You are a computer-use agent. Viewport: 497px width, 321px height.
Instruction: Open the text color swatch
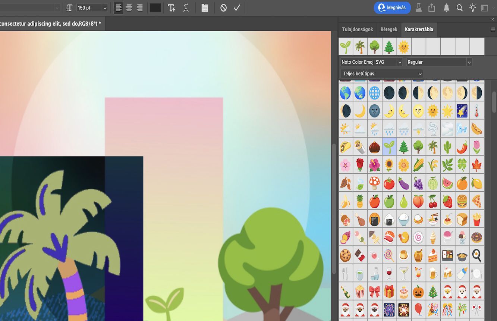(155, 8)
